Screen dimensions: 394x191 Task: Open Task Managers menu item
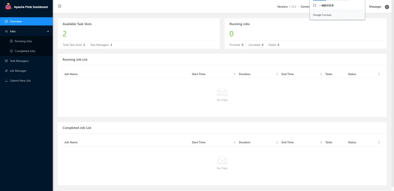pos(19,61)
